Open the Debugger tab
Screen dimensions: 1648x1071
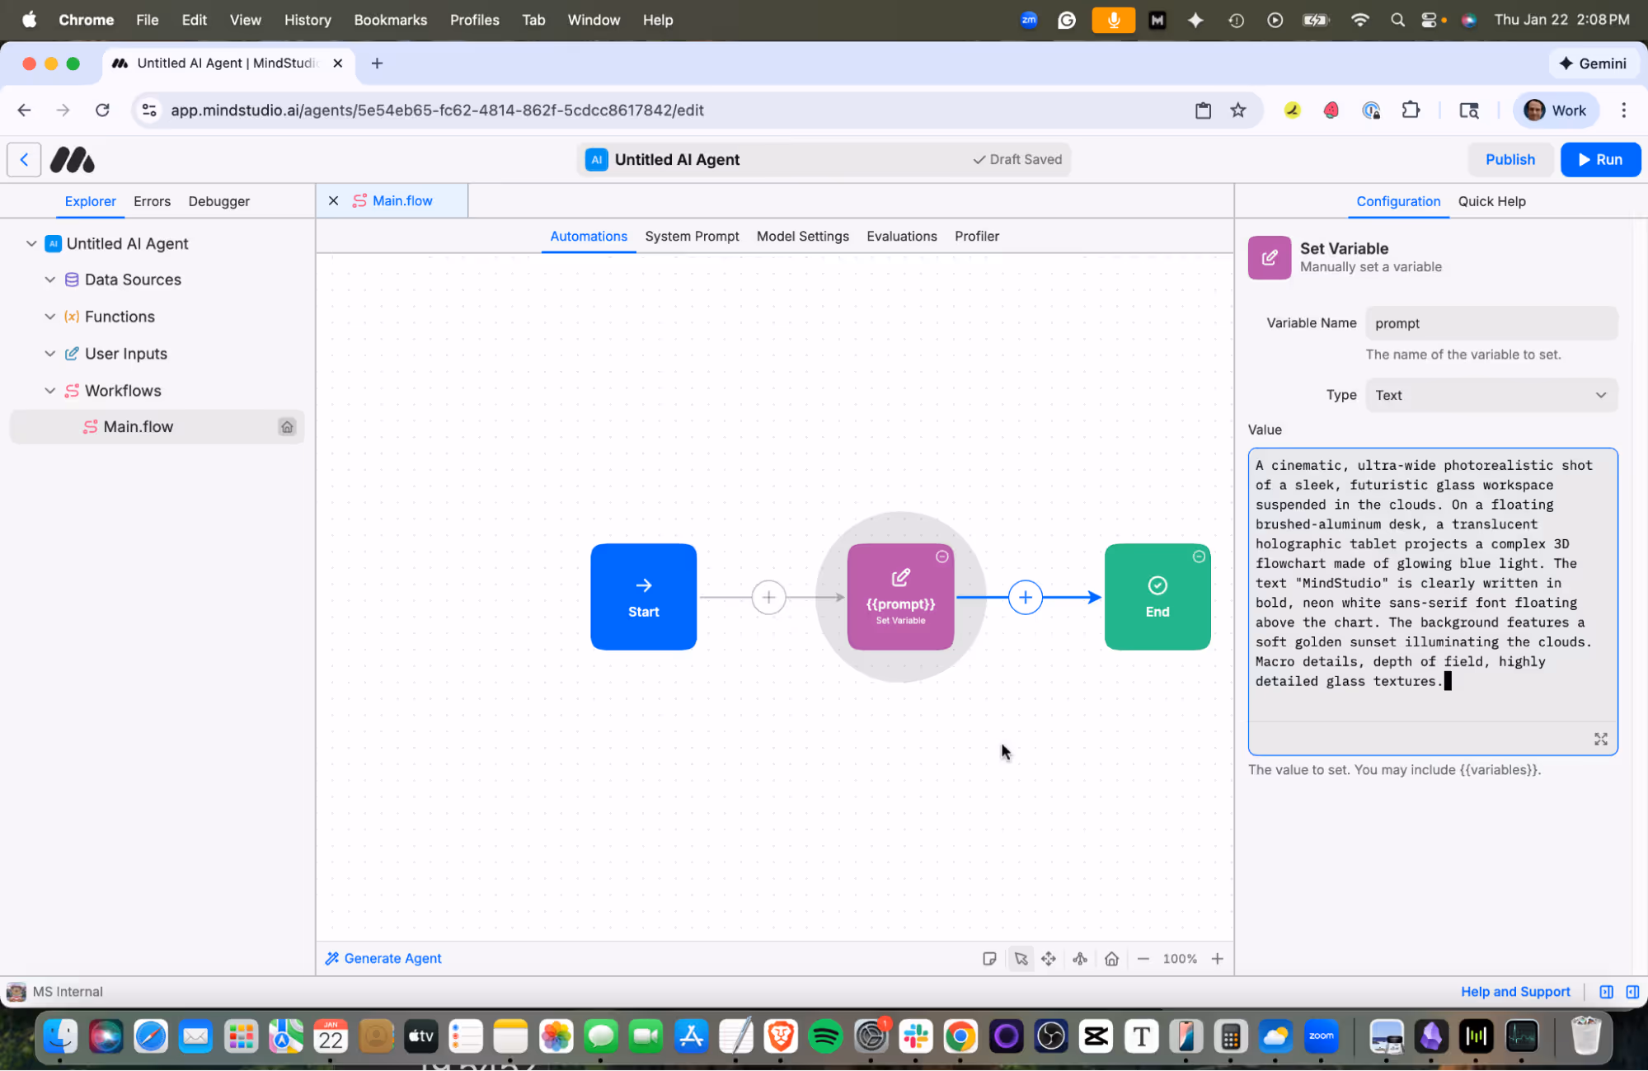click(218, 201)
